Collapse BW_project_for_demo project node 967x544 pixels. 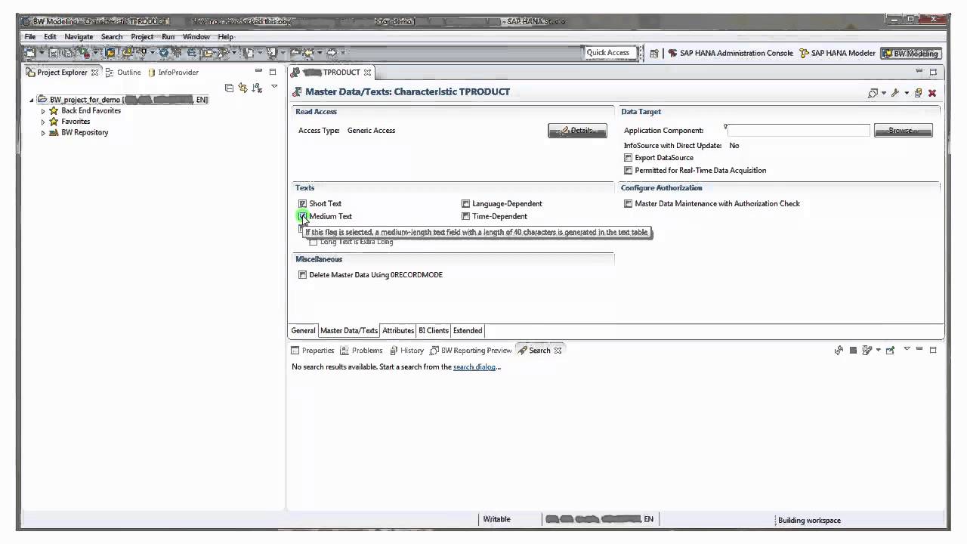coord(32,100)
